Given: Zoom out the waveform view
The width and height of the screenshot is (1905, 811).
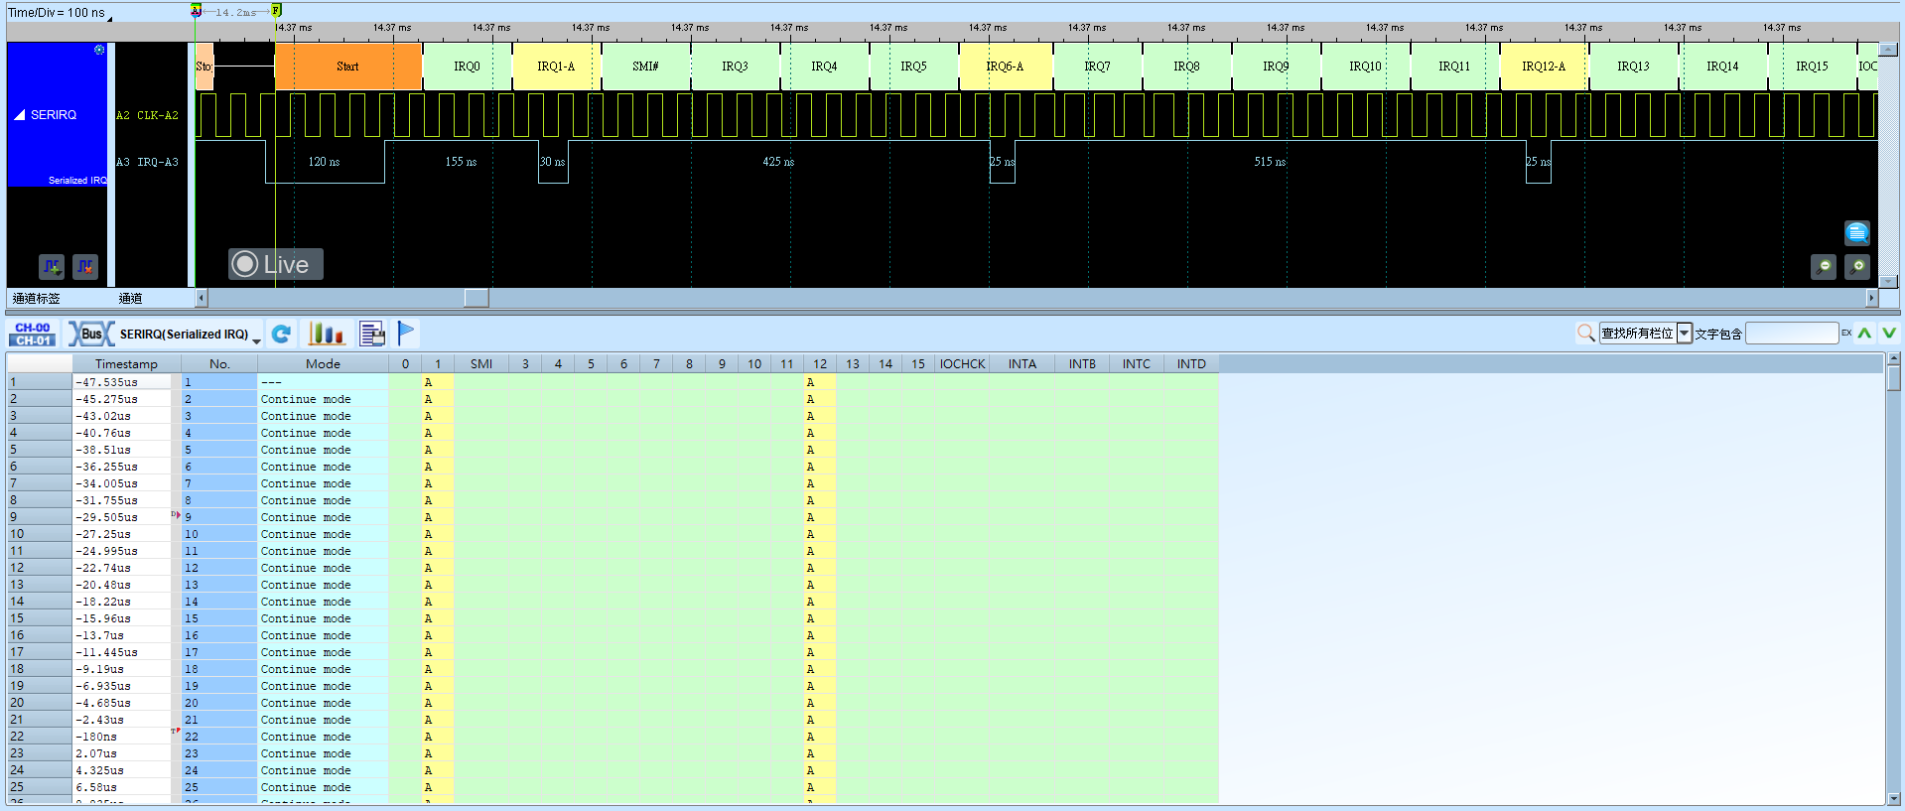Looking at the screenshot, I should (1824, 266).
